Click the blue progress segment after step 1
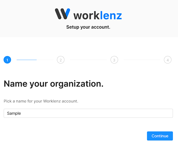The height and width of the screenshot is (145, 178). [27, 60]
